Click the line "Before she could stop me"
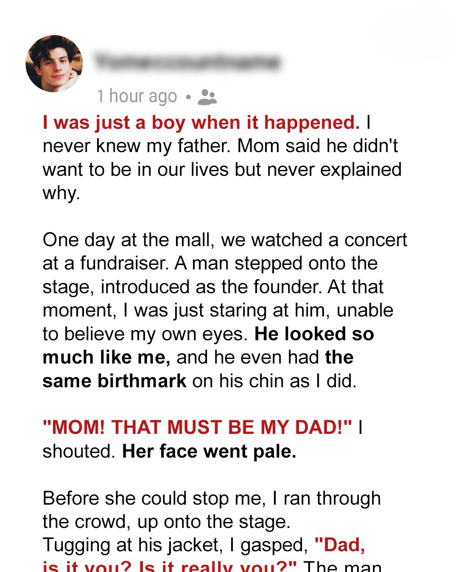458x572 pixels. [x=212, y=498]
